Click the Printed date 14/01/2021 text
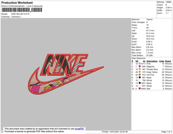The width and height of the screenshot is (173, 134). click(115, 132)
